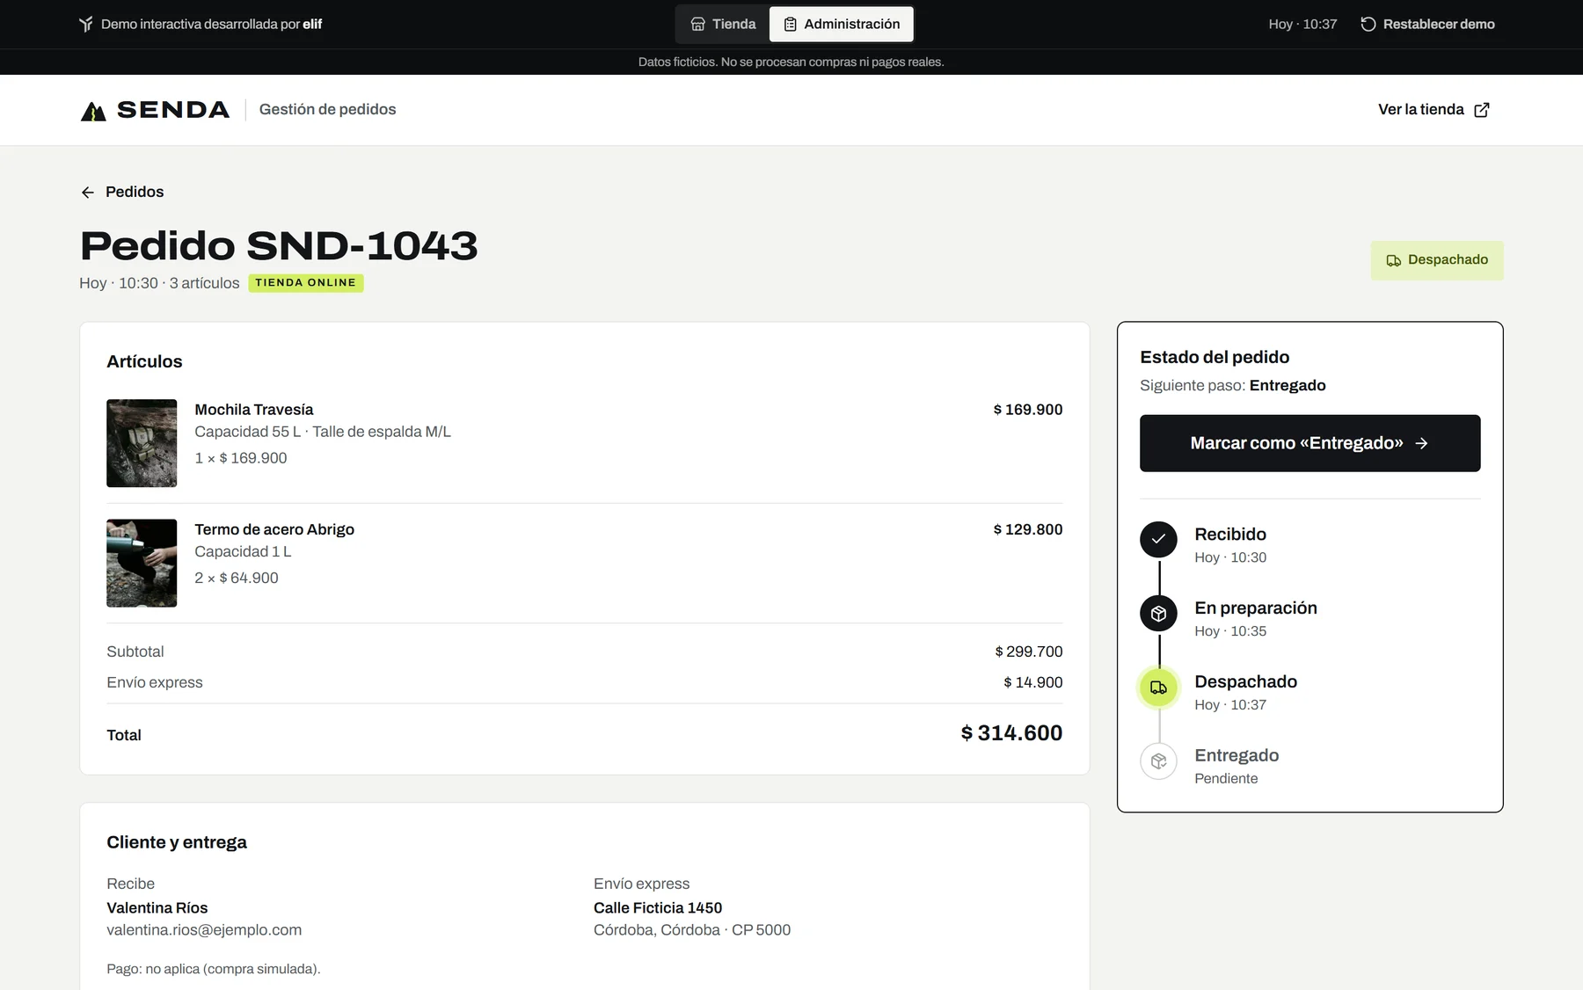Click the Termo de acero Abrigo name
The width and height of the screenshot is (1583, 990).
pyautogui.click(x=274, y=529)
